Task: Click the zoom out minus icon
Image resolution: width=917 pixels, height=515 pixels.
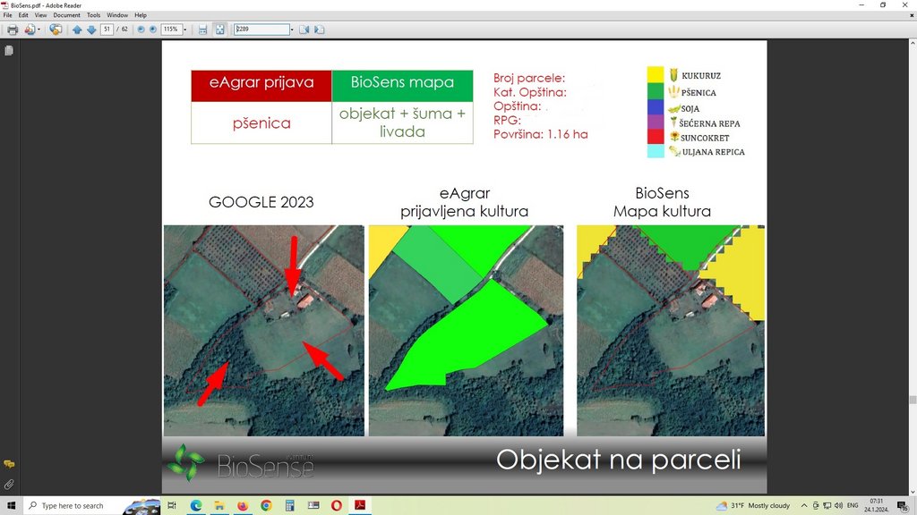Action: [x=141, y=30]
